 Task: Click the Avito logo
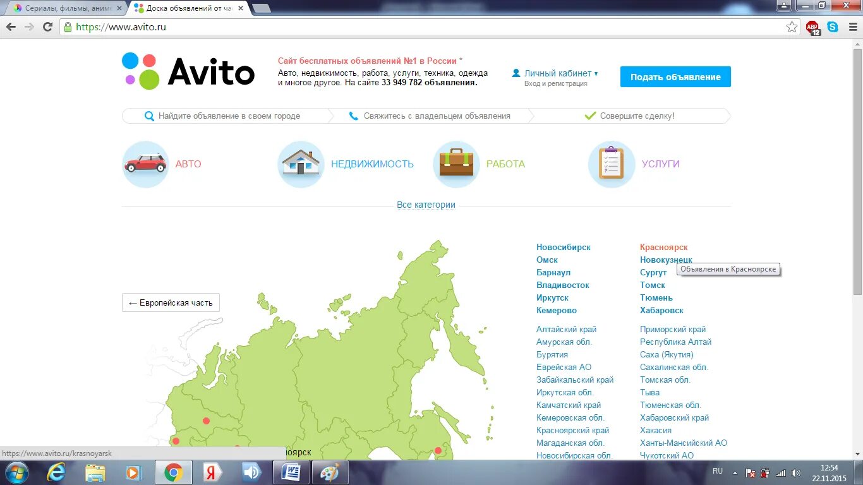[188, 71]
